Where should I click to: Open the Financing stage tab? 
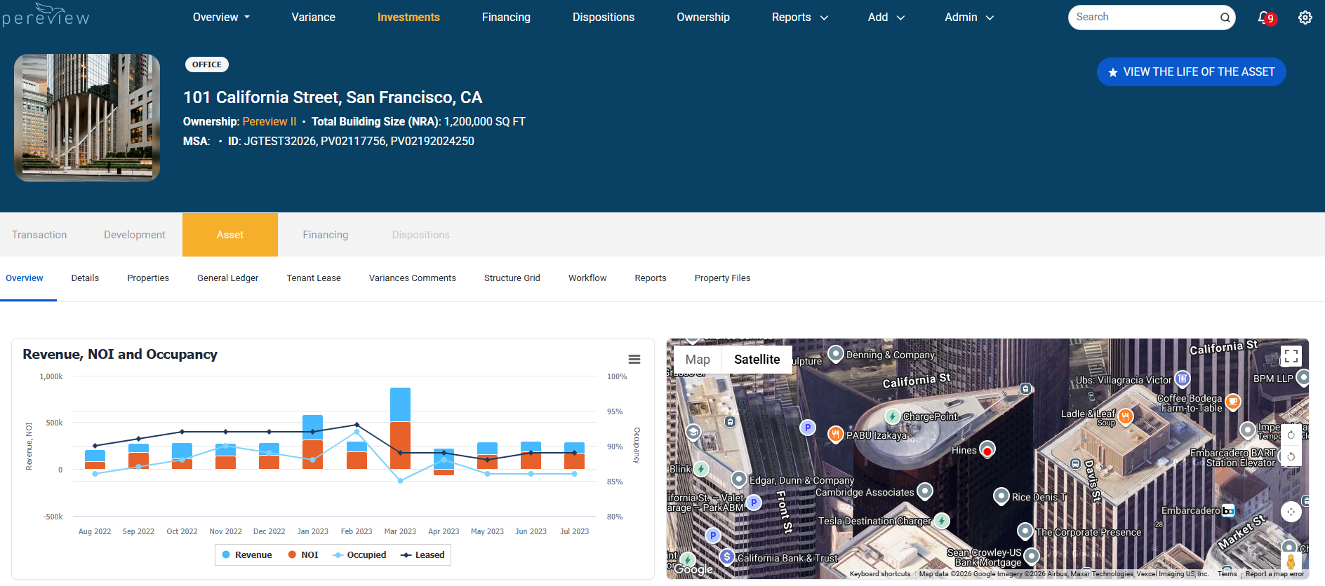[326, 235]
